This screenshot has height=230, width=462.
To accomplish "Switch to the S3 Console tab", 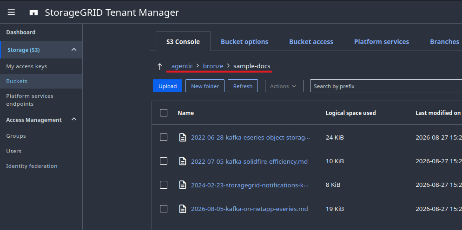I will pyautogui.click(x=183, y=41).
